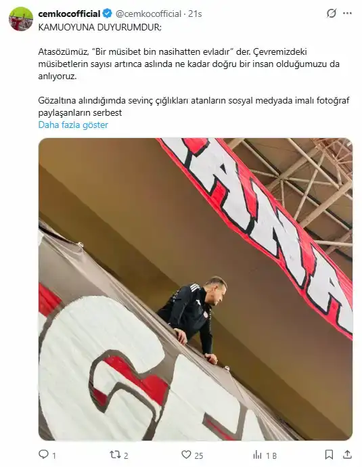This screenshot has height=467, width=362.
Task: Open the 21s timestamp permalink
Action: [x=195, y=14]
